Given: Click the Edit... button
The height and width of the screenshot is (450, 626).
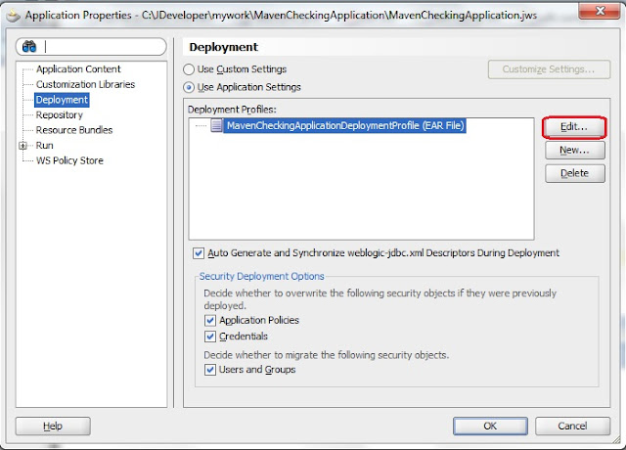Looking at the screenshot, I should pyautogui.click(x=574, y=127).
